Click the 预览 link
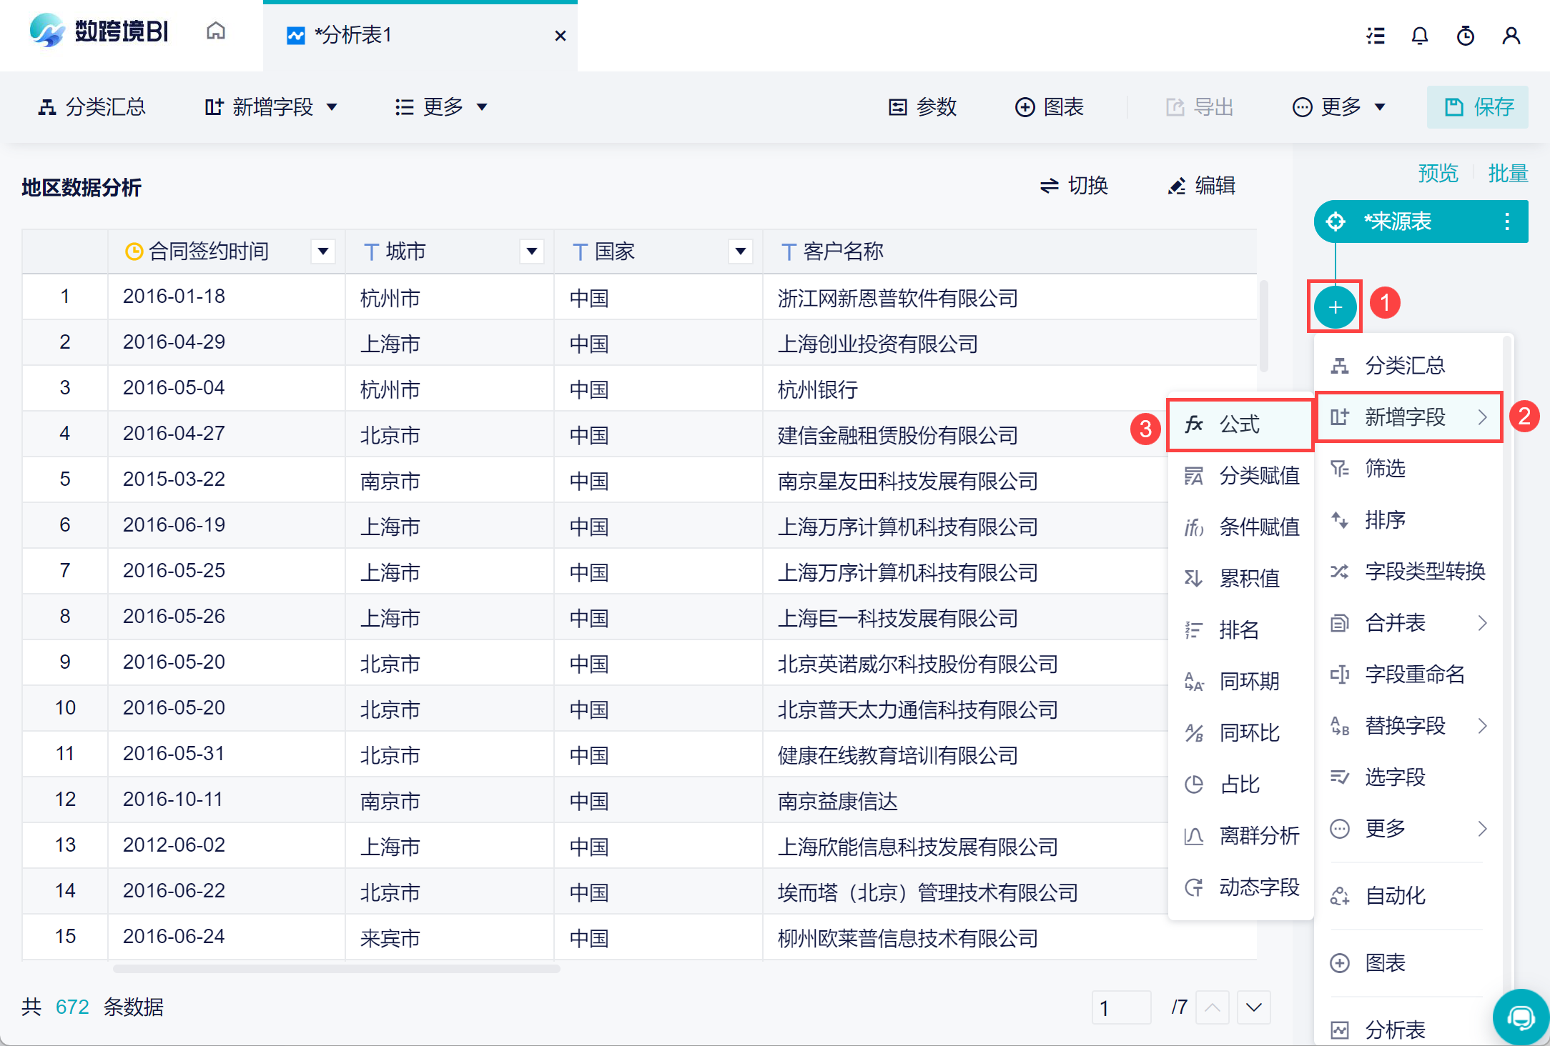Viewport: 1550px width, 1046px height. [1438, 173]
